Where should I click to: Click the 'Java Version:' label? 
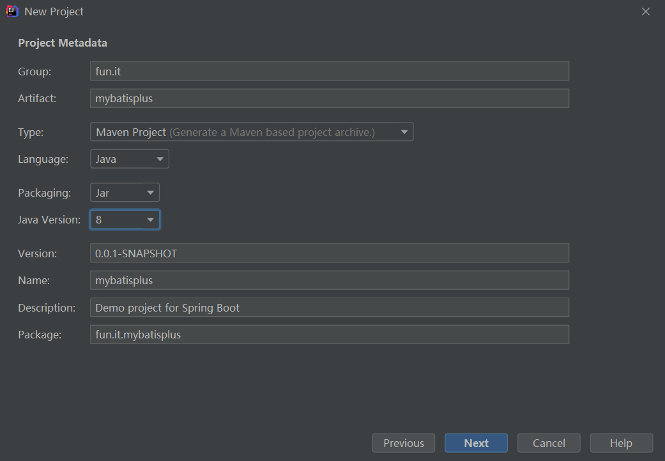49,220
